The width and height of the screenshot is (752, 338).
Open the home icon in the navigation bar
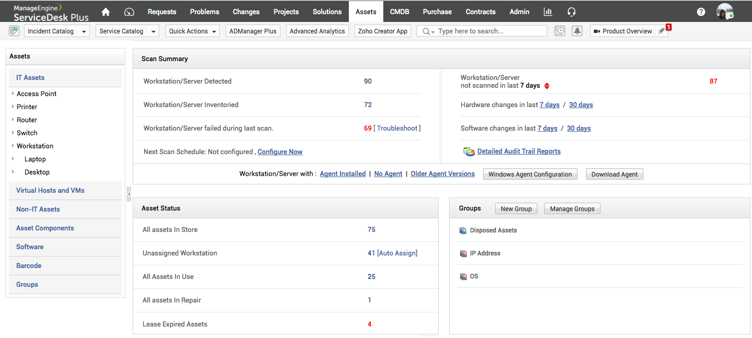pyautogui.click(x=105, y=11)
